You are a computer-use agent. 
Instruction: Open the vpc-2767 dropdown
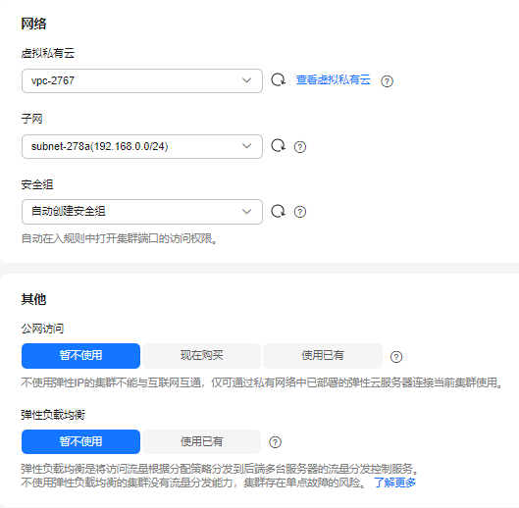(142, 80)
